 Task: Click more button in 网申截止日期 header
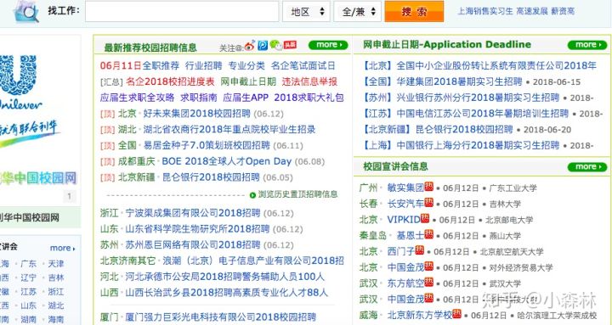(x=587, y=45)
